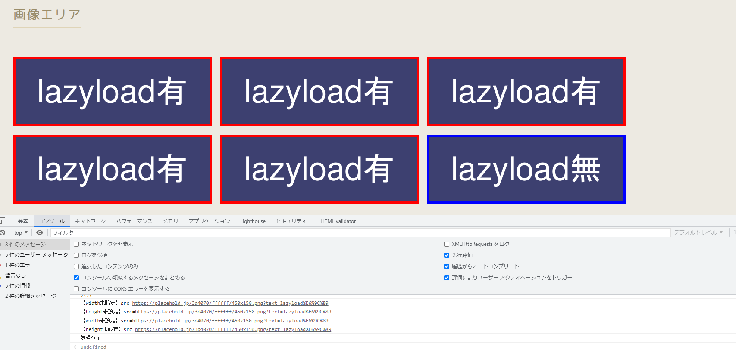Open the last height未設定 placehold.jp link
This screenshot has width=736, height=350.
[233, 330]
